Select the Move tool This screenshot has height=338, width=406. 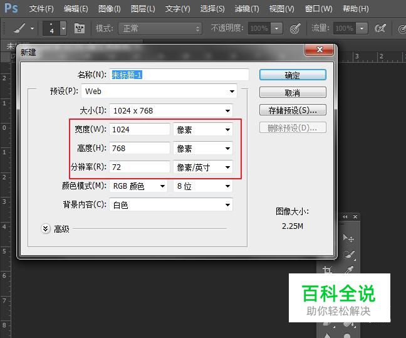pyautogui.click(x=348, y=238)
